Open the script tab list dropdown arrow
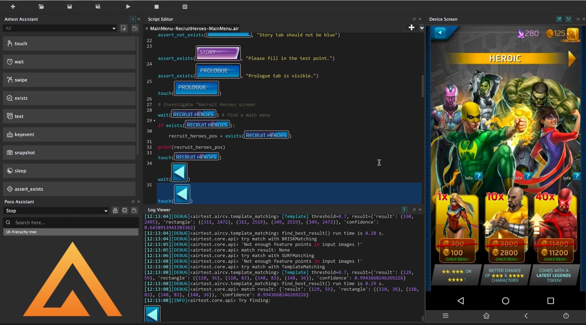 click(x=422, y=28)
